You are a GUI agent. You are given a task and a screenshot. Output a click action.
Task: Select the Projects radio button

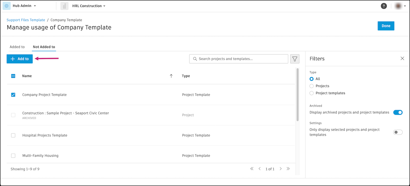311,86
